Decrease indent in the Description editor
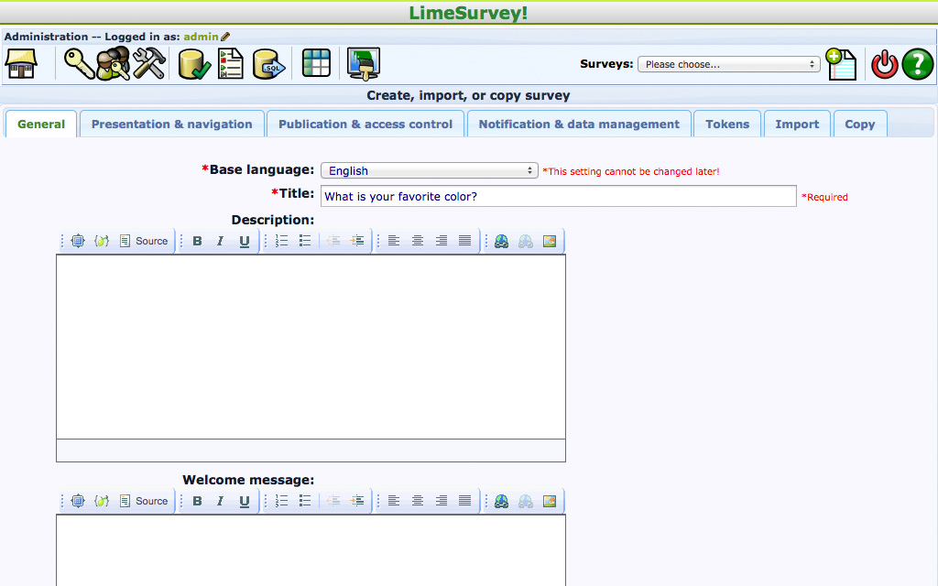This screenshot has height=586, width=938. pyautogui.click(x=333, y=241)
